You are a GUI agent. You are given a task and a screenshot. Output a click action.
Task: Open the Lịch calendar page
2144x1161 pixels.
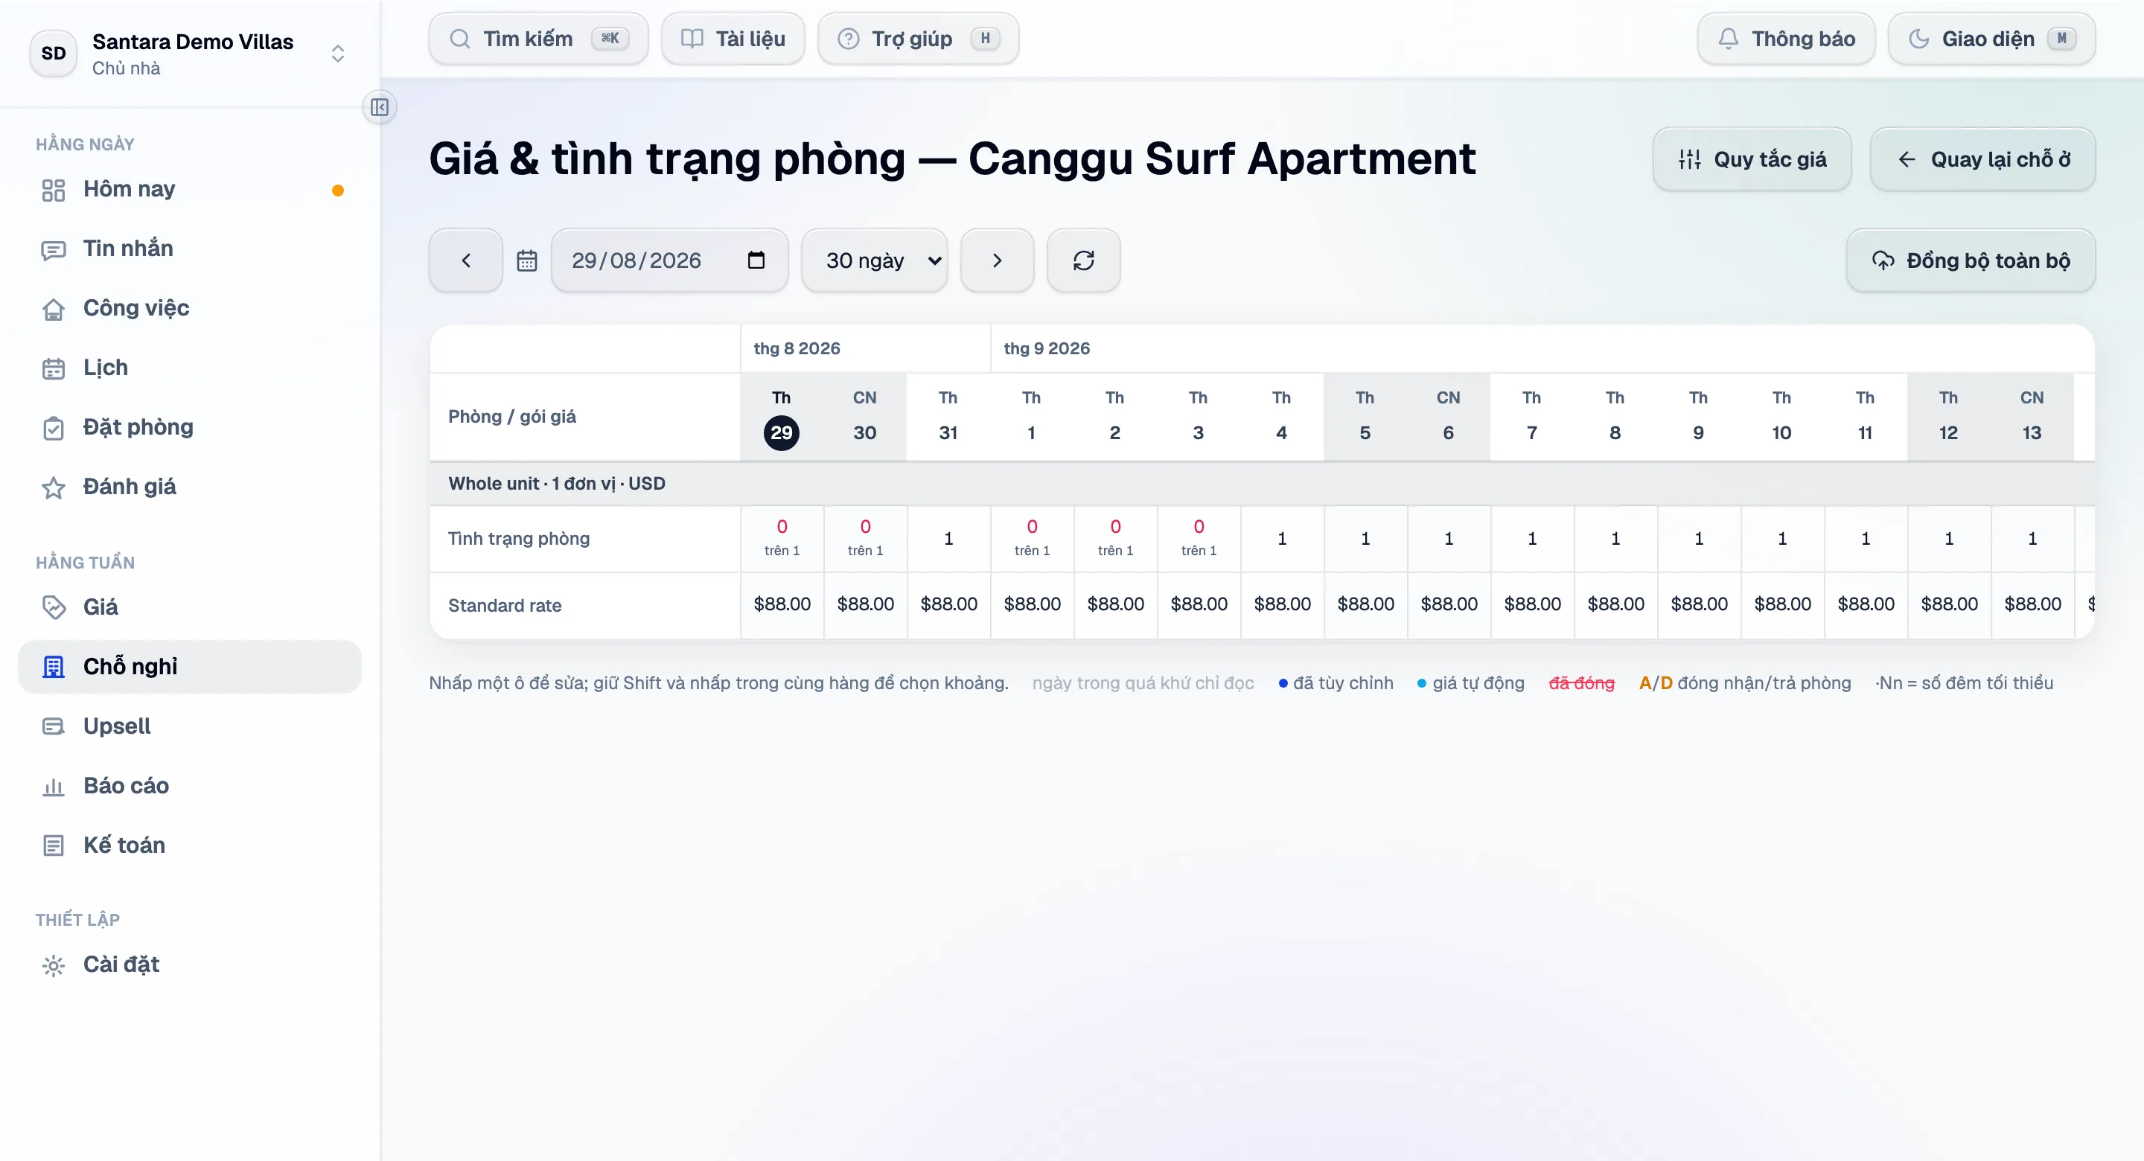[190, 368]
